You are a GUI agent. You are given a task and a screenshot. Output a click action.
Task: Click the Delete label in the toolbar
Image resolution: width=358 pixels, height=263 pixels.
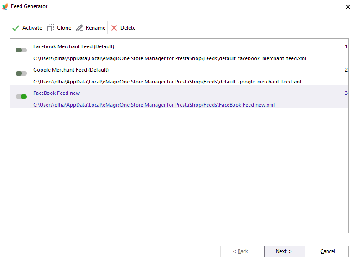tap(128, 28)
